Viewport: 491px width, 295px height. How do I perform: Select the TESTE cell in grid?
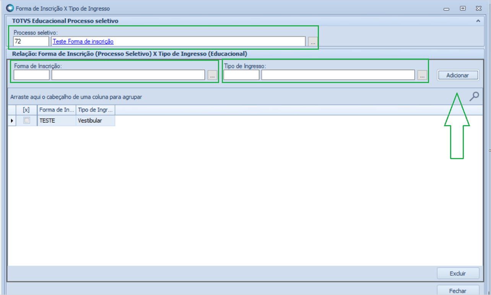tap(57, 121)
